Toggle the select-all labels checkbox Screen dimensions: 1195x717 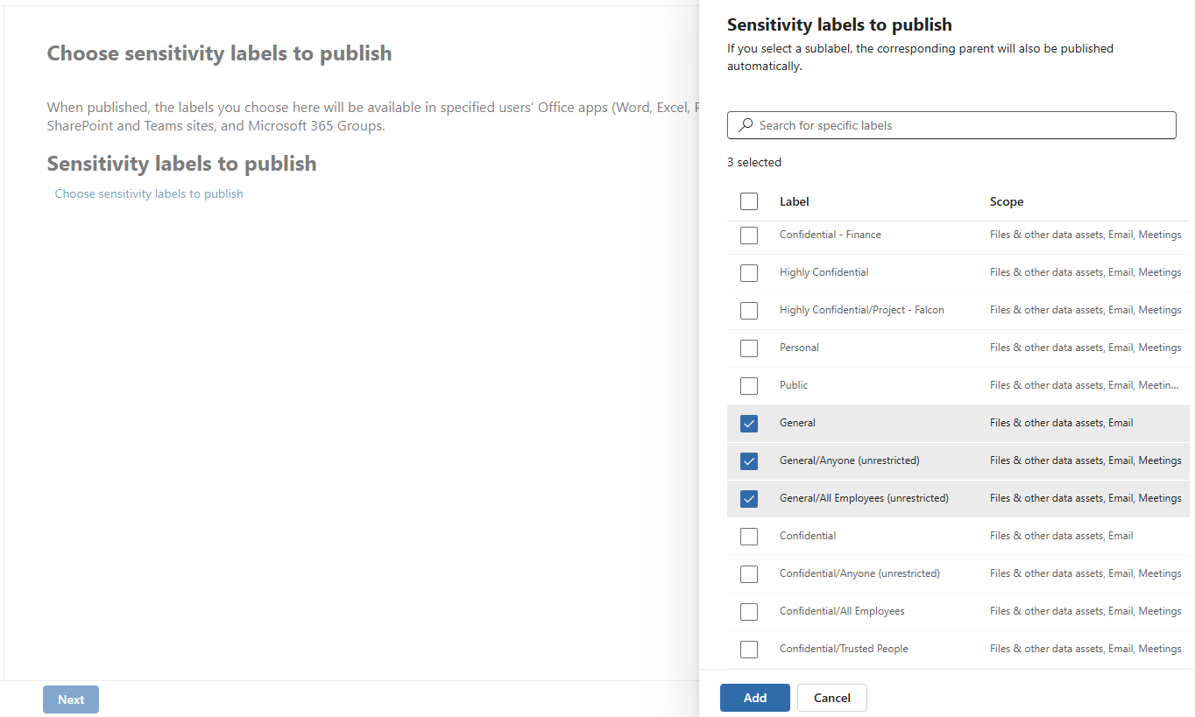[749, 201]
